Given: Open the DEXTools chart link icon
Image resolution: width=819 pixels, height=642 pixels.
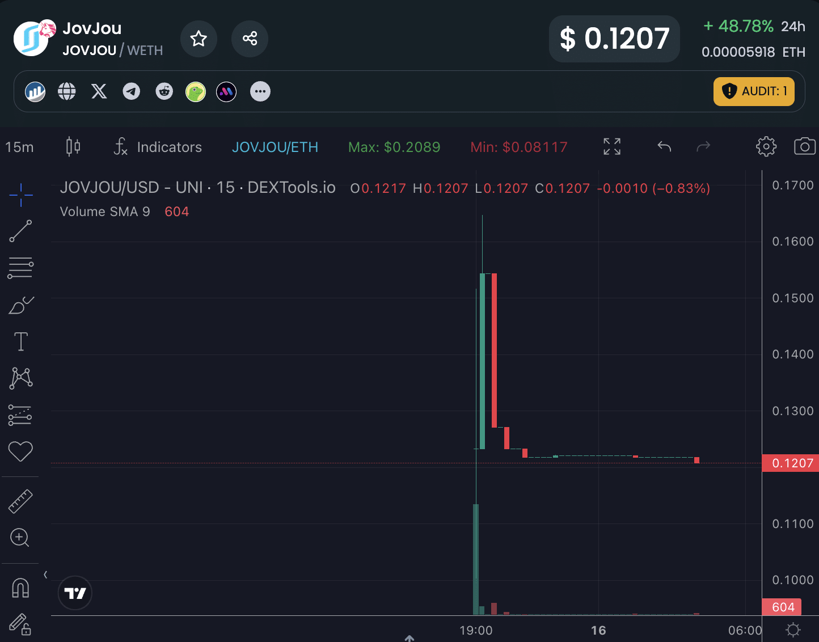Looking at the screenshot, I should coord(35,91).
